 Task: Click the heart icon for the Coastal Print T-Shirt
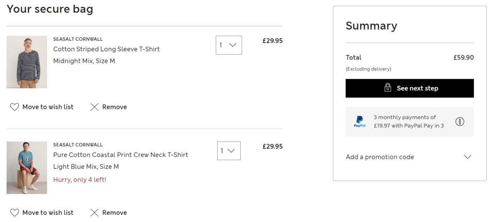click(x=14, y=212)
